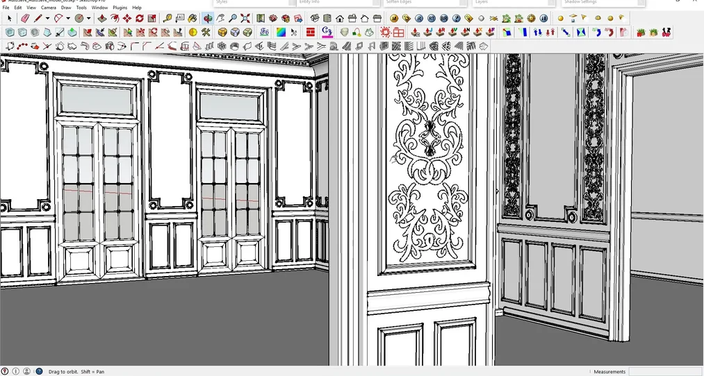Choose the Paint Bucket tool
Viewport: 704px width, 376px height.
click(x=193, y=18)
